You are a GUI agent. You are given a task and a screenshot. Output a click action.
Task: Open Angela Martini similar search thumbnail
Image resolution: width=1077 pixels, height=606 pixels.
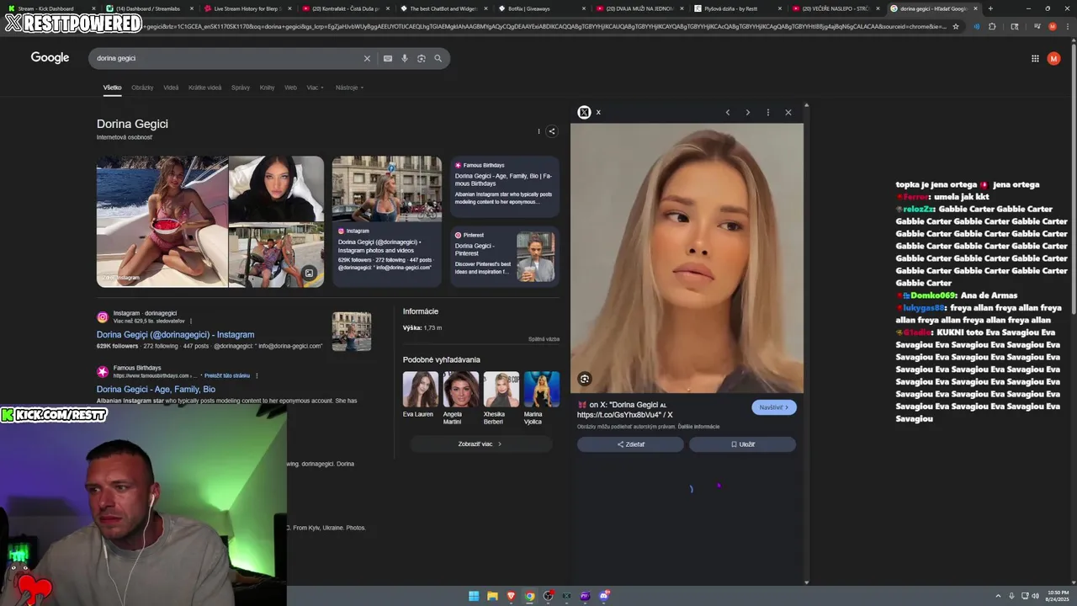(x=460, y=390)
